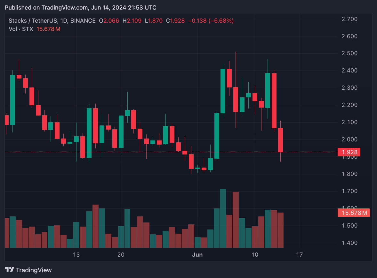Click the change value −0.138 (−6.68%)
This screenshot has height=278, width=377.
pos(211,21)
